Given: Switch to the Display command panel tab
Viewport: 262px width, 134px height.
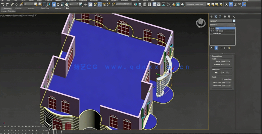Looking at the screenshot, I should 229,17.
